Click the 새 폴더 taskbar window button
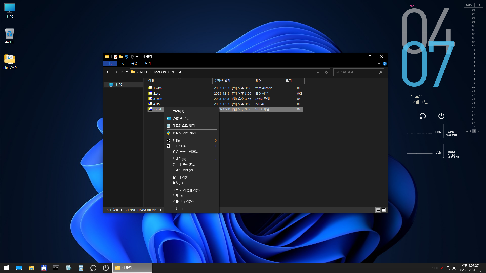Screen dimensions: 486x273 tap(132, 268)
